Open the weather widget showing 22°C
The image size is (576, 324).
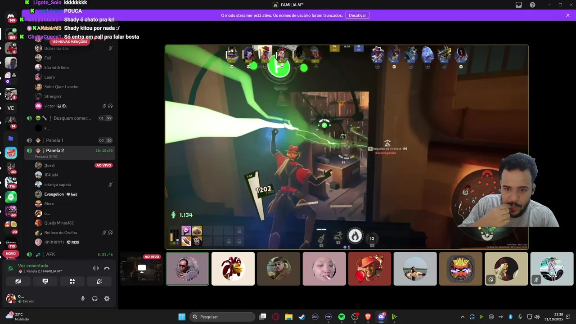click(x=17, y=317)
